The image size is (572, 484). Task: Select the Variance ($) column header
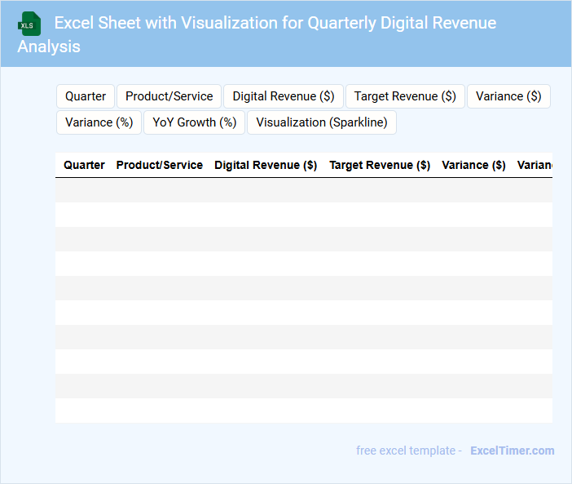point(473,165)
